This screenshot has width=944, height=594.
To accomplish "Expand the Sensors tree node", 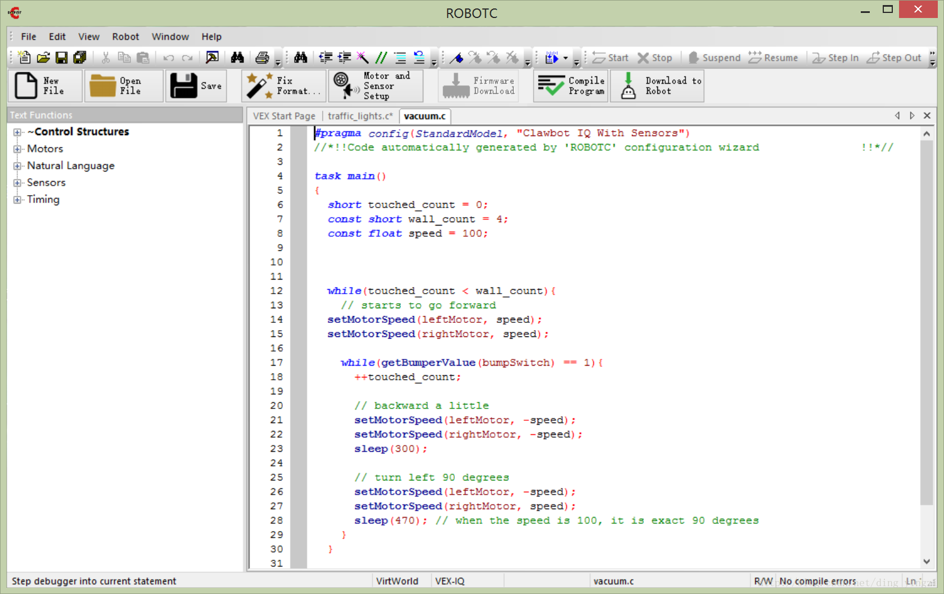I will point(17,183).
